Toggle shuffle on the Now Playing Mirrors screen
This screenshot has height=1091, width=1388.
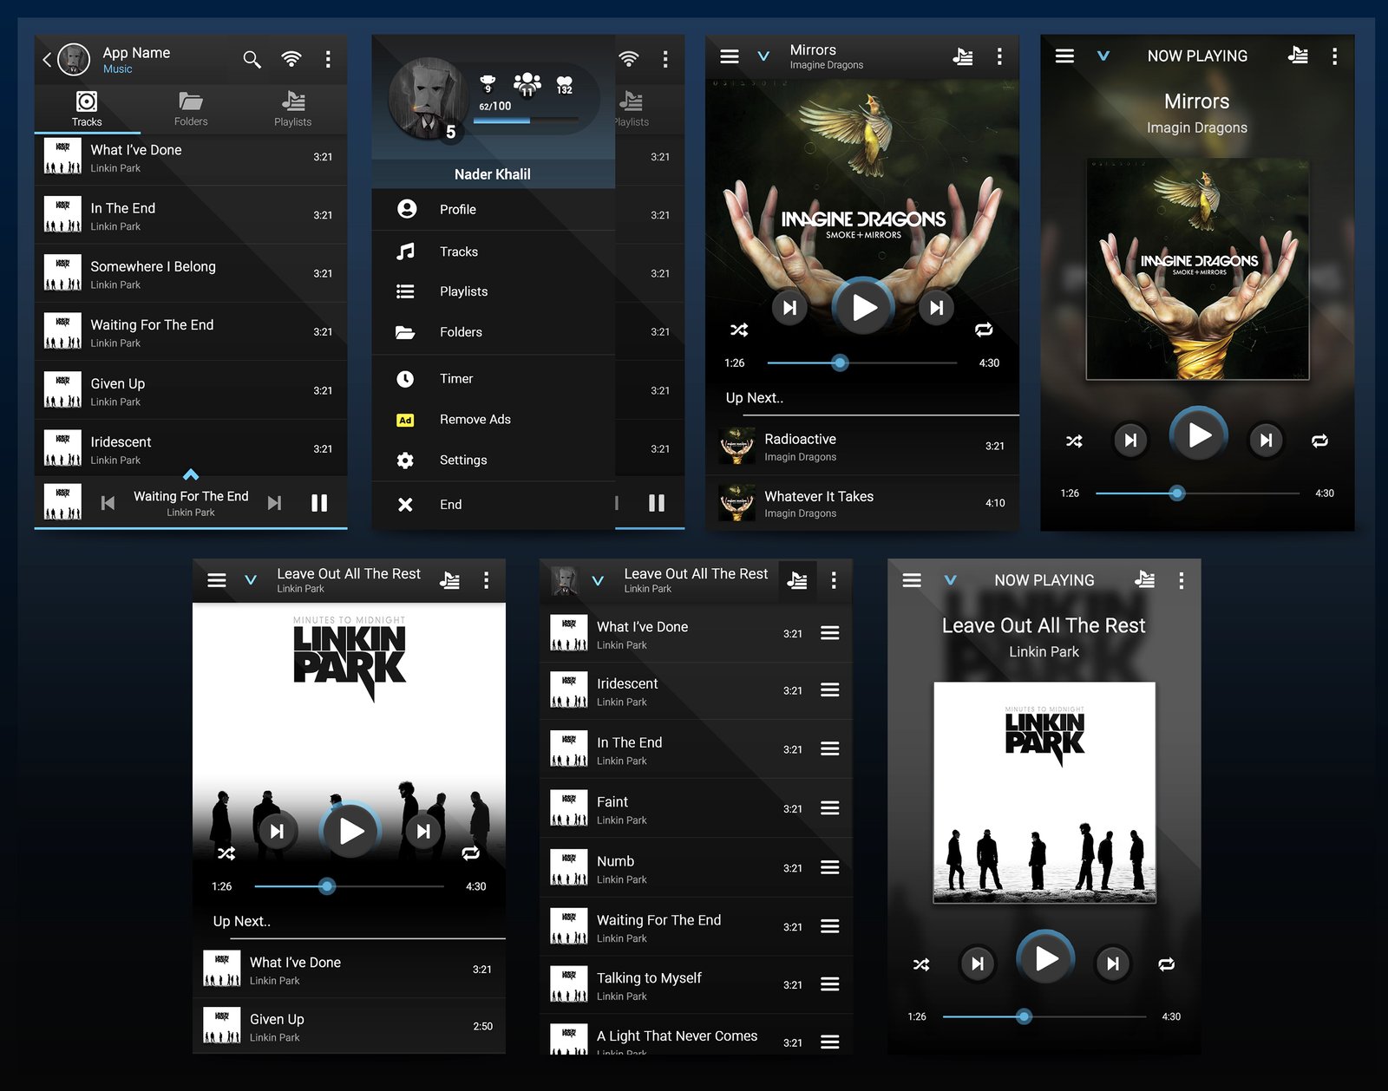coord(1074,441)
